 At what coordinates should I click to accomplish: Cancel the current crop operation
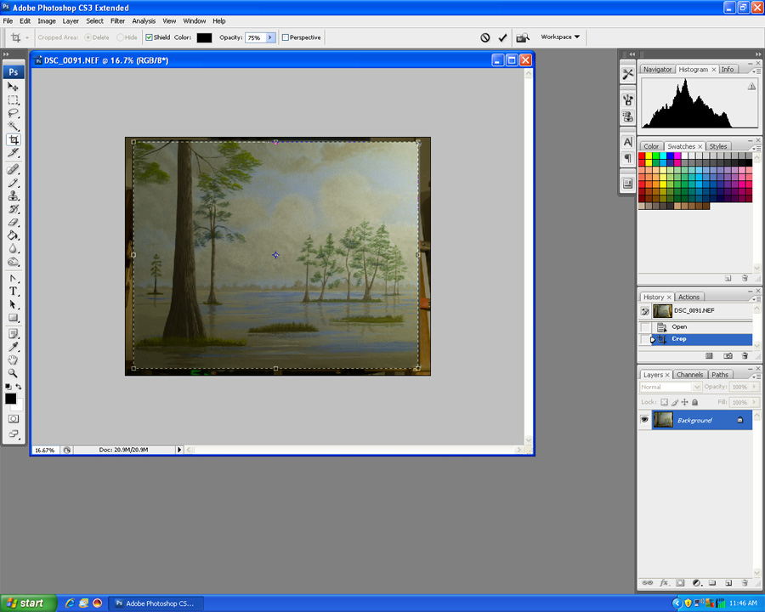485,37
